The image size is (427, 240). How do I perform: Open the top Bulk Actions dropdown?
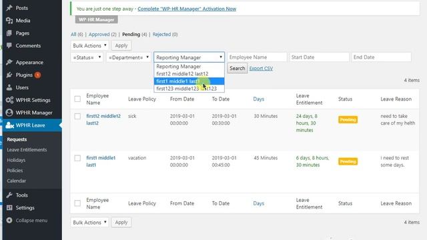point(89,45)
